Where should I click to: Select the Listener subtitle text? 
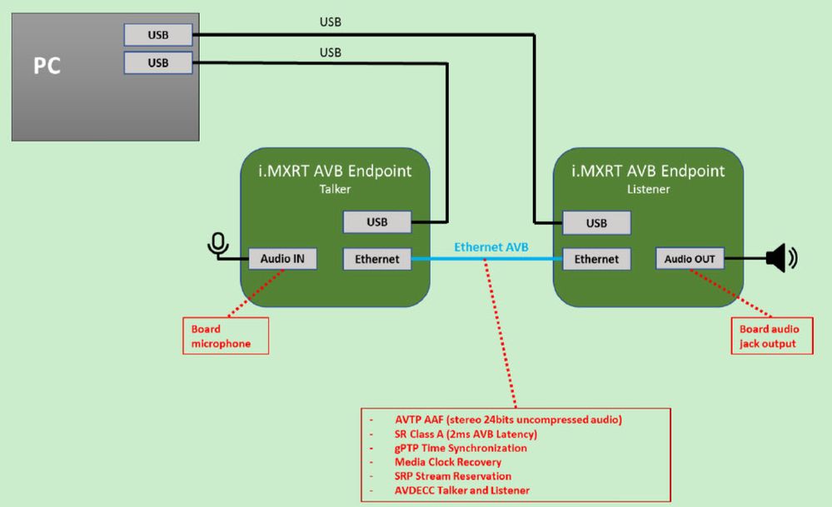pos(649,189)
